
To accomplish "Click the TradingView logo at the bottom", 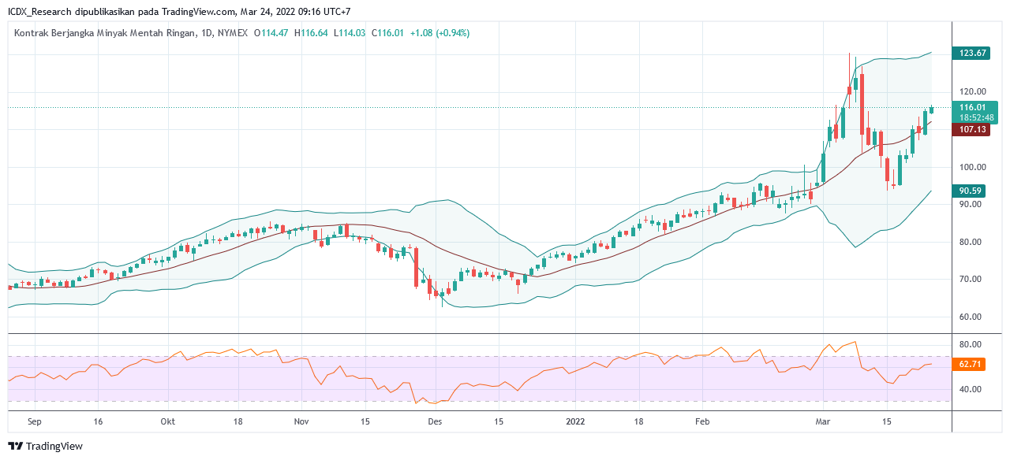I will tap(46, 447).
